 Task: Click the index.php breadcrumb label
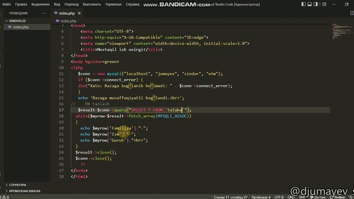(x=69, y=21)
